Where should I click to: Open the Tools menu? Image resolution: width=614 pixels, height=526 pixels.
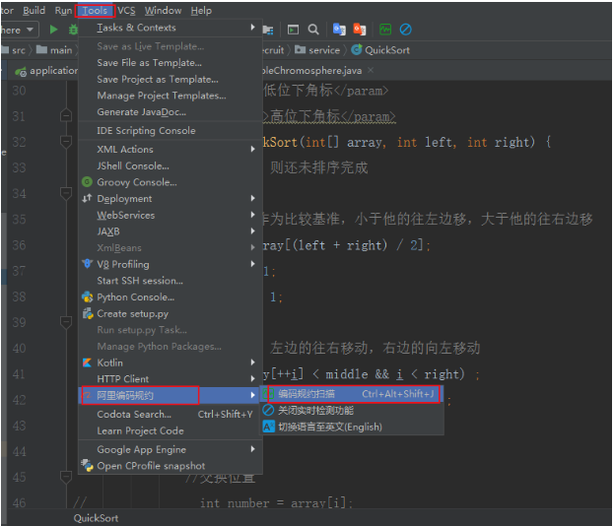coord(95,11)
